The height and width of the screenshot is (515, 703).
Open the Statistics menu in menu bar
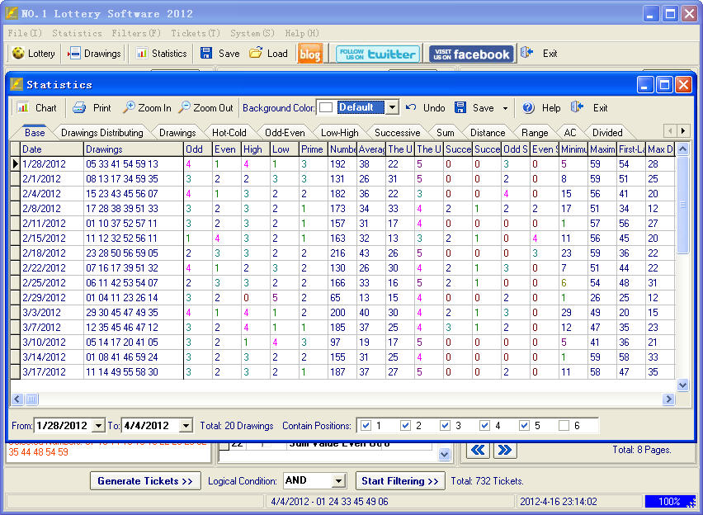(77, 33)
